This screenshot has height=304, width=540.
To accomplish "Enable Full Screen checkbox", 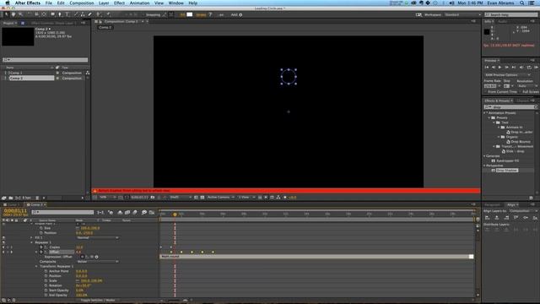I will point(521,92).
